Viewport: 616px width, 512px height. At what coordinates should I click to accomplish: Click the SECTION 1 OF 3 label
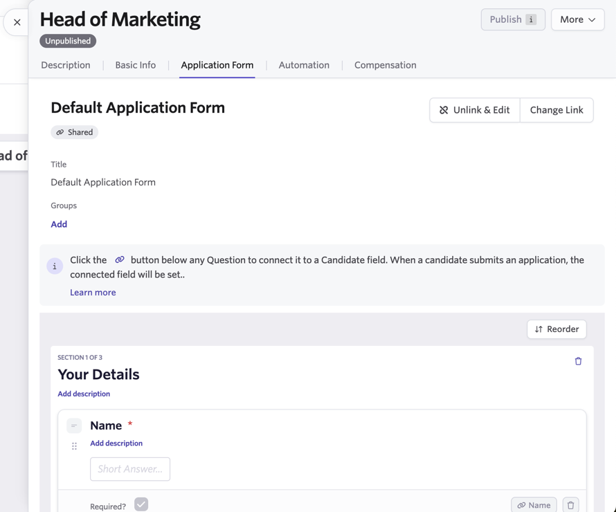pyautogui.click(x=80, y=358)
